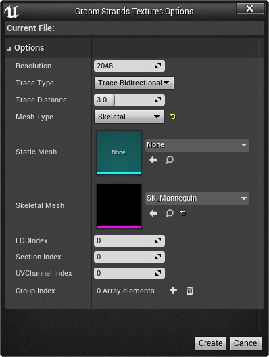Browse to Static Mesh in Content Browser

click(170, 160)
